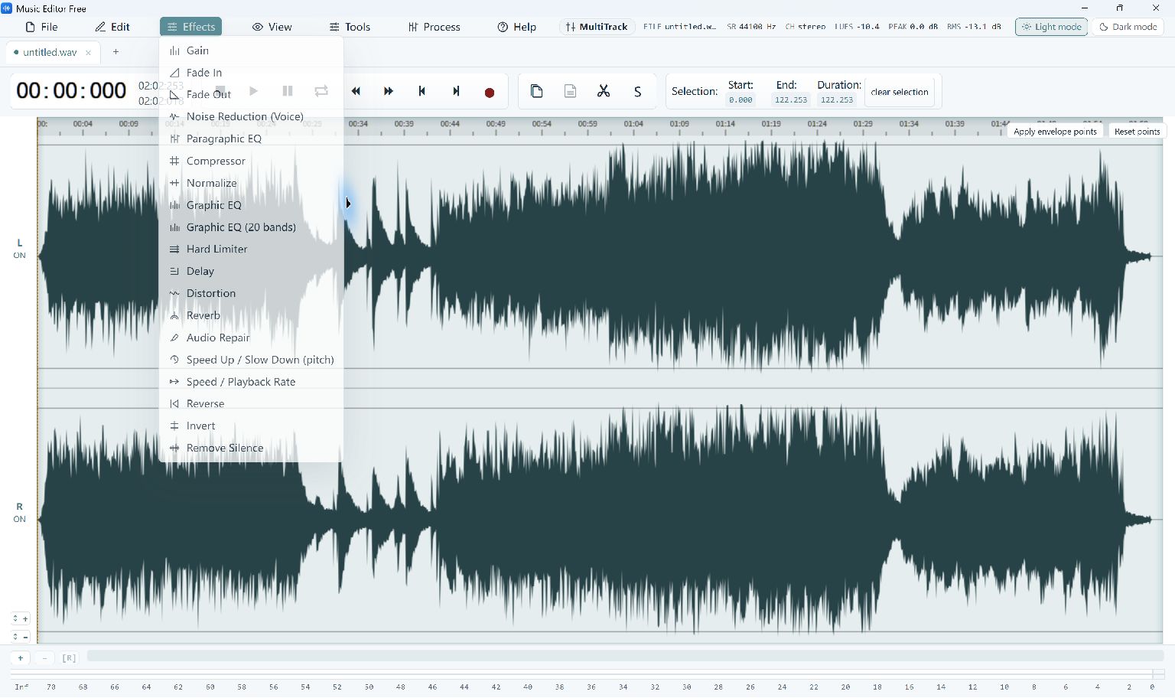Click the SR 44100 Hz status text
Screen dimensions: 1175x698
point(751,27)
